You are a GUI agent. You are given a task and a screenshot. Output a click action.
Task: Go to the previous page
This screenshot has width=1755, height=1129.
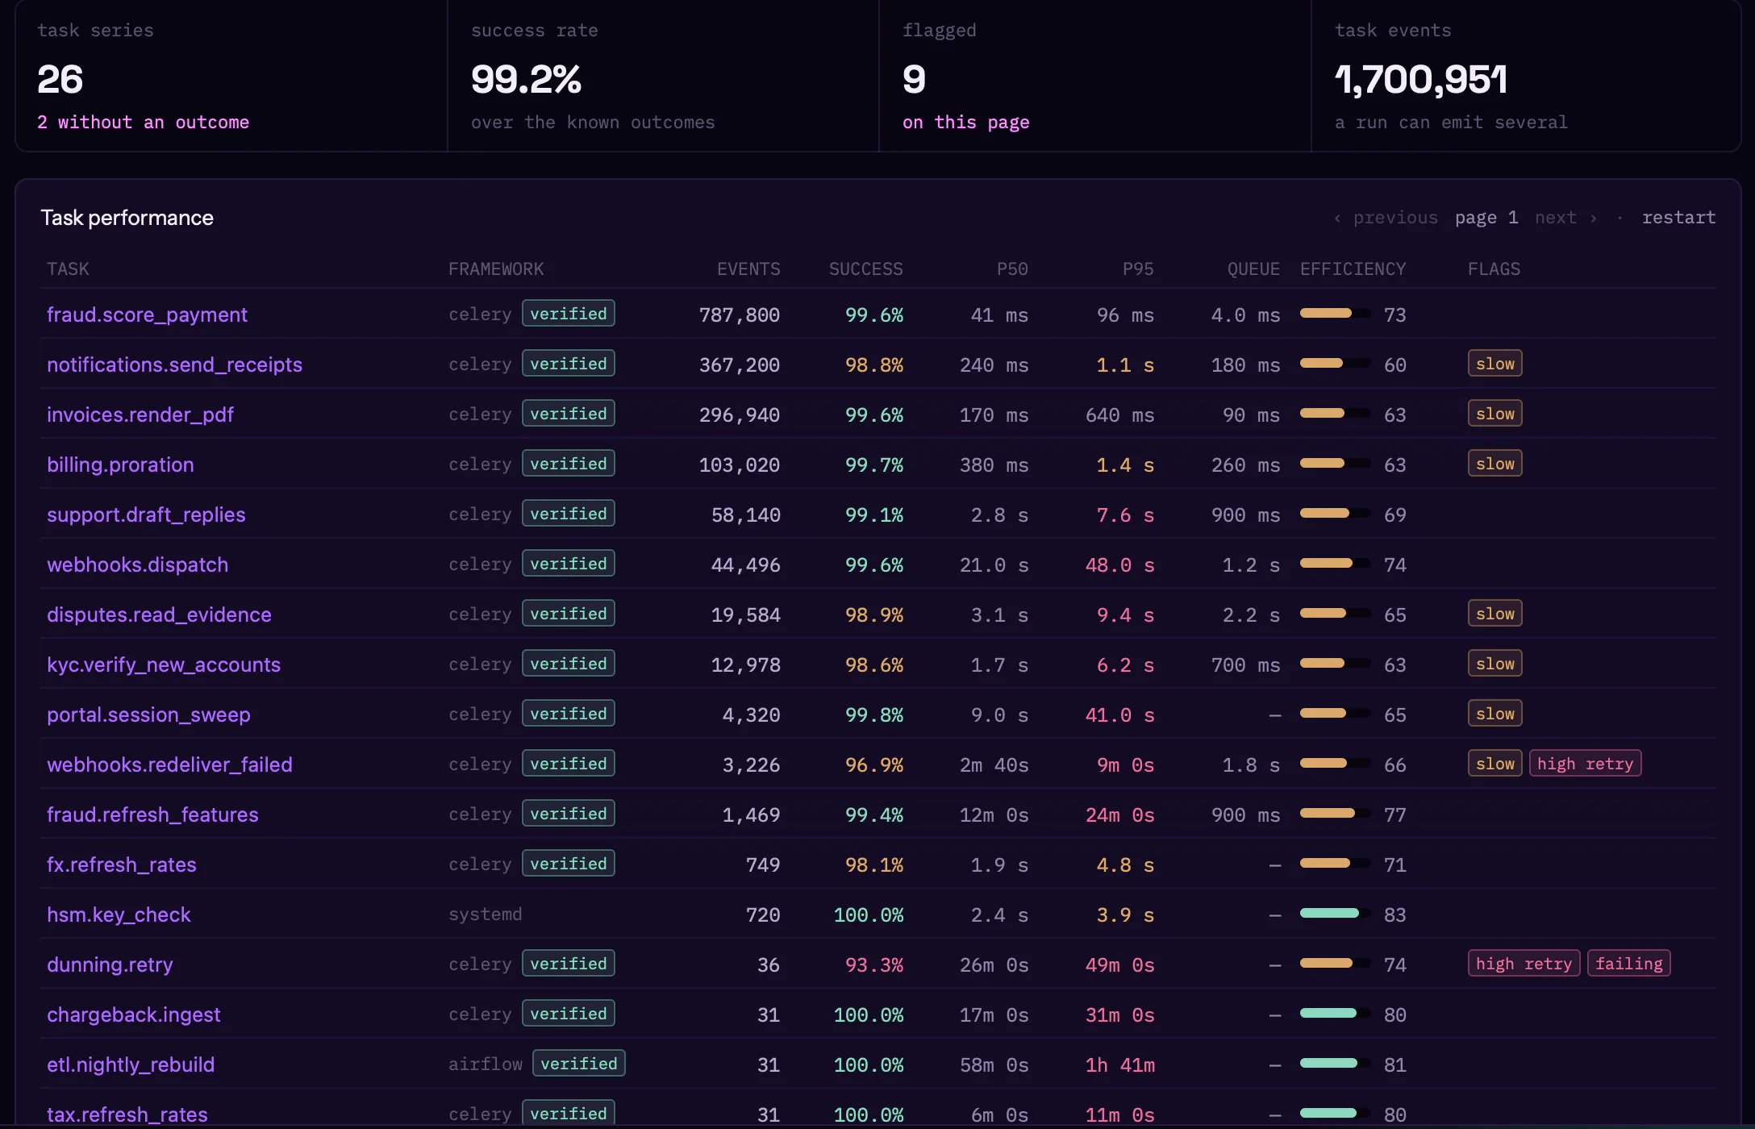(x=1386, y=218)
